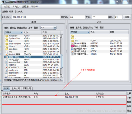Click the 连接 button
Image resolution: width=132 pixels, height=114 pixels.
127,17
